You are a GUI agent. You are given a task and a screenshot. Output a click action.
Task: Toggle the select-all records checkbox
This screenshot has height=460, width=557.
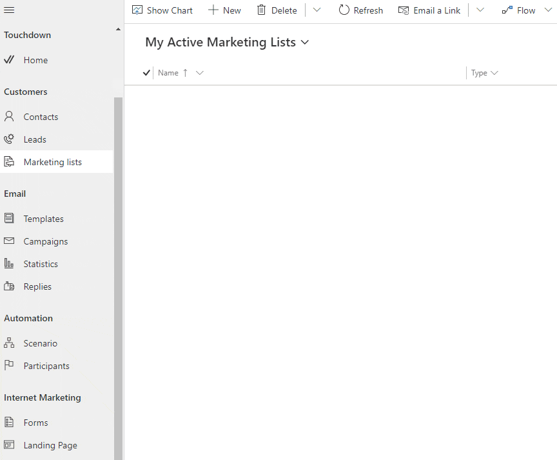[x=146, y=72]
